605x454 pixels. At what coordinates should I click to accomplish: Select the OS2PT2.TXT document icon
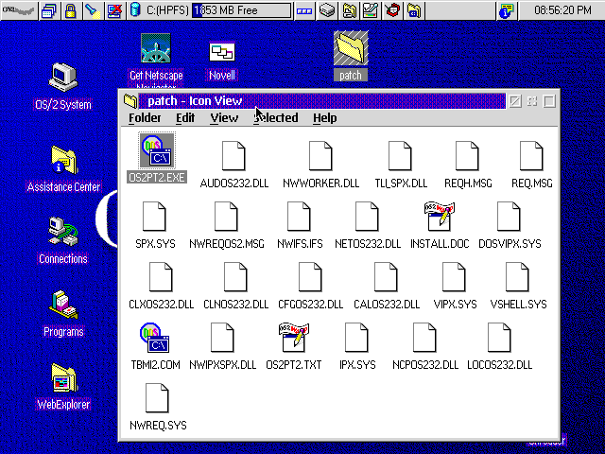coord(293,338)
